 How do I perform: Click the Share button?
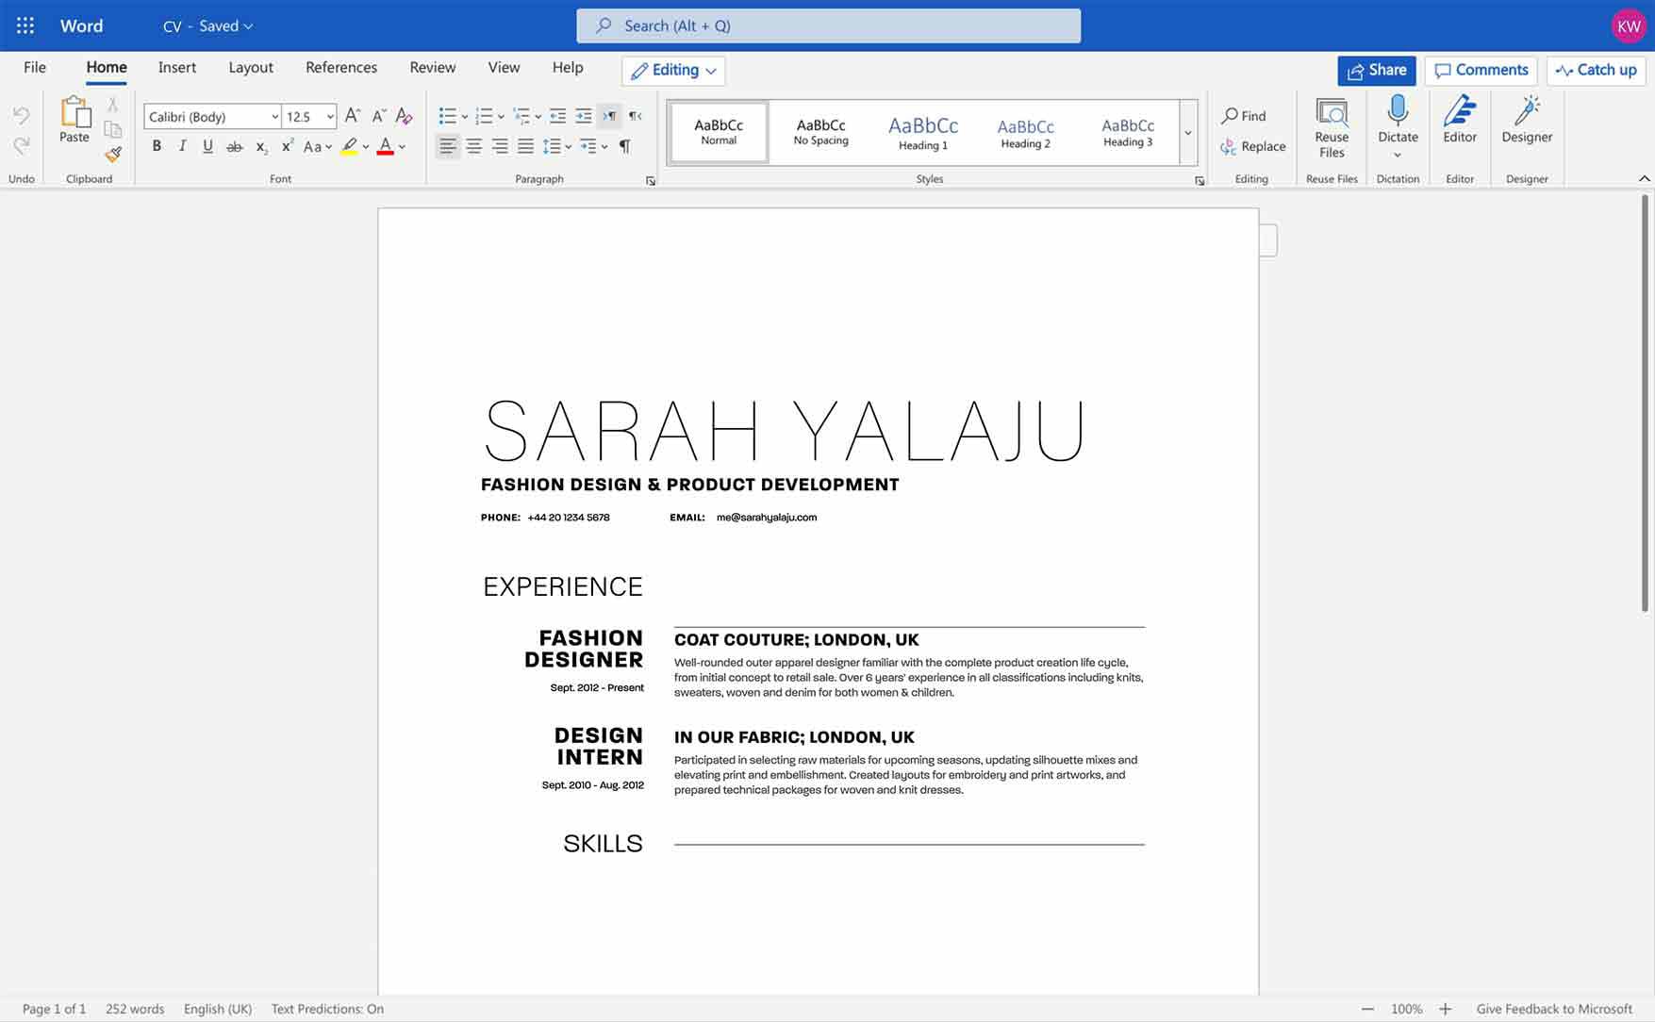pos(1376,71)
